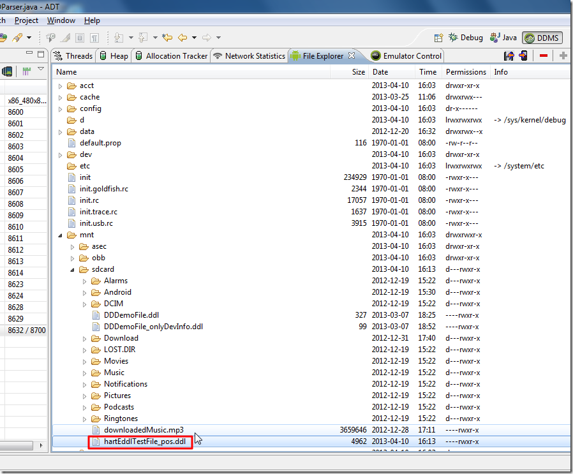Click the purple method profiling icon

pos(26,71)
